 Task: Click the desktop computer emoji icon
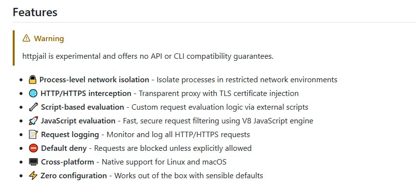(33, 162)
